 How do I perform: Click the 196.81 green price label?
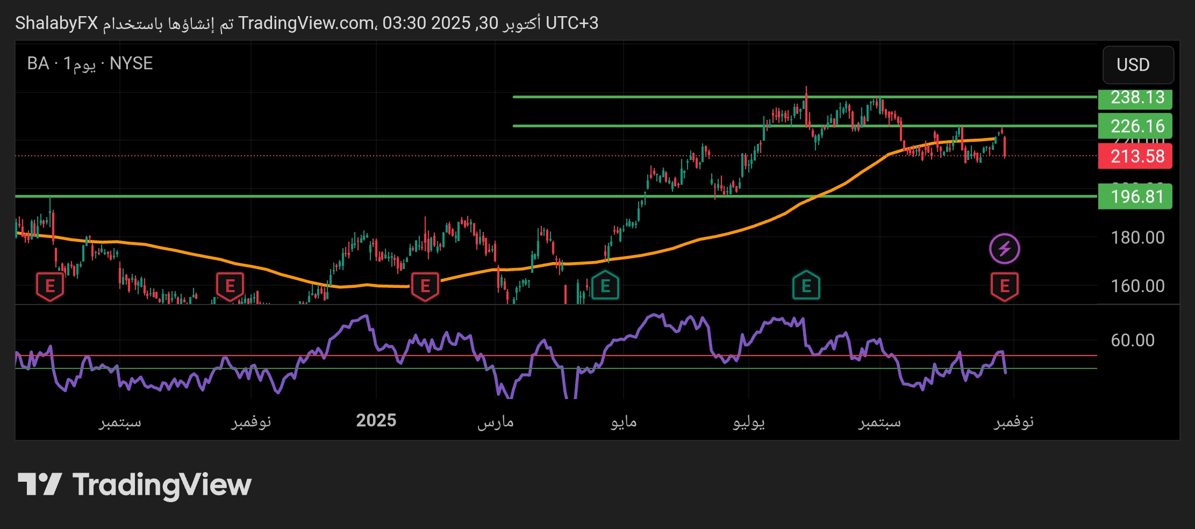pyautogui.click(x=1135, y=197)
